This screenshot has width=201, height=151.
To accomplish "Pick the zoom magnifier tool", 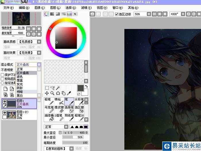I will [x=53, y=93].
